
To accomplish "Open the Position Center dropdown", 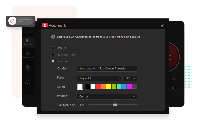I will [107, 97].
